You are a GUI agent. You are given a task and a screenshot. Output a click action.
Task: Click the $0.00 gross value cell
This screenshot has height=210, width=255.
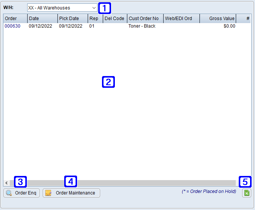(229, 26)
